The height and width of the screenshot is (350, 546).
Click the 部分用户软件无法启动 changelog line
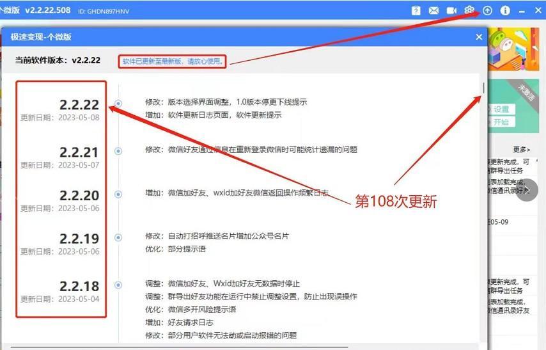point(221,335)
